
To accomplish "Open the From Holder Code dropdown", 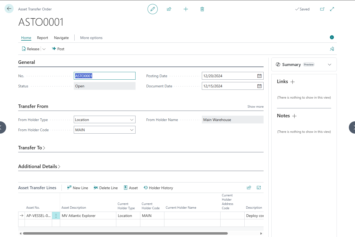I will [132, 130].
